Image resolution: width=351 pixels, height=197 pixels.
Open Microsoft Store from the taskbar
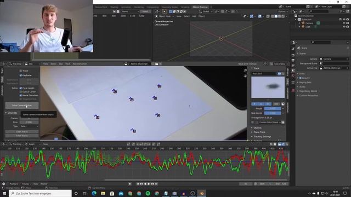[x=112, y=193]
